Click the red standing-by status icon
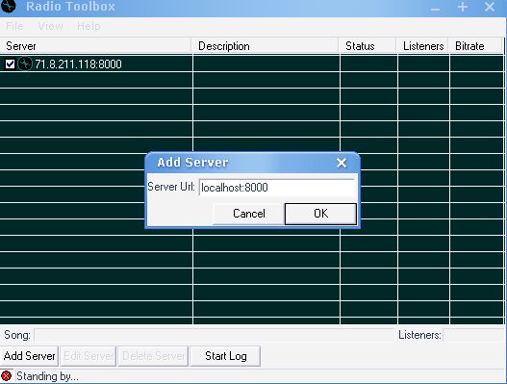 (x=6, y=376)
